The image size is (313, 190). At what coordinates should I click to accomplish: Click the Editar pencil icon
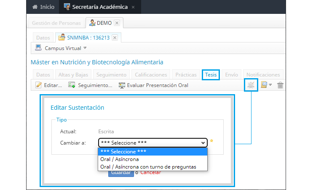pyautogui.click(x=38, y=85)
